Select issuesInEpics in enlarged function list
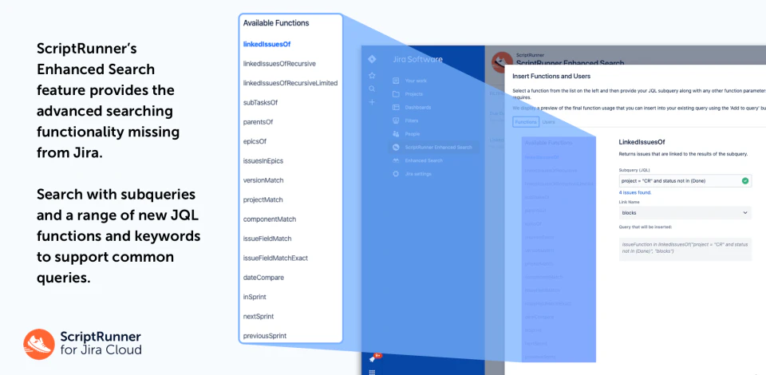The width and height of the screenshot is (766, 375). coord(263,160)
